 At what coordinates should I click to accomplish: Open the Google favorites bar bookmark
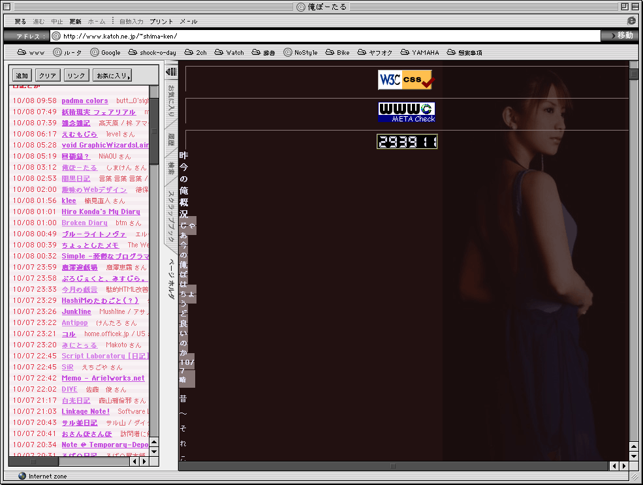coord(106,52)
